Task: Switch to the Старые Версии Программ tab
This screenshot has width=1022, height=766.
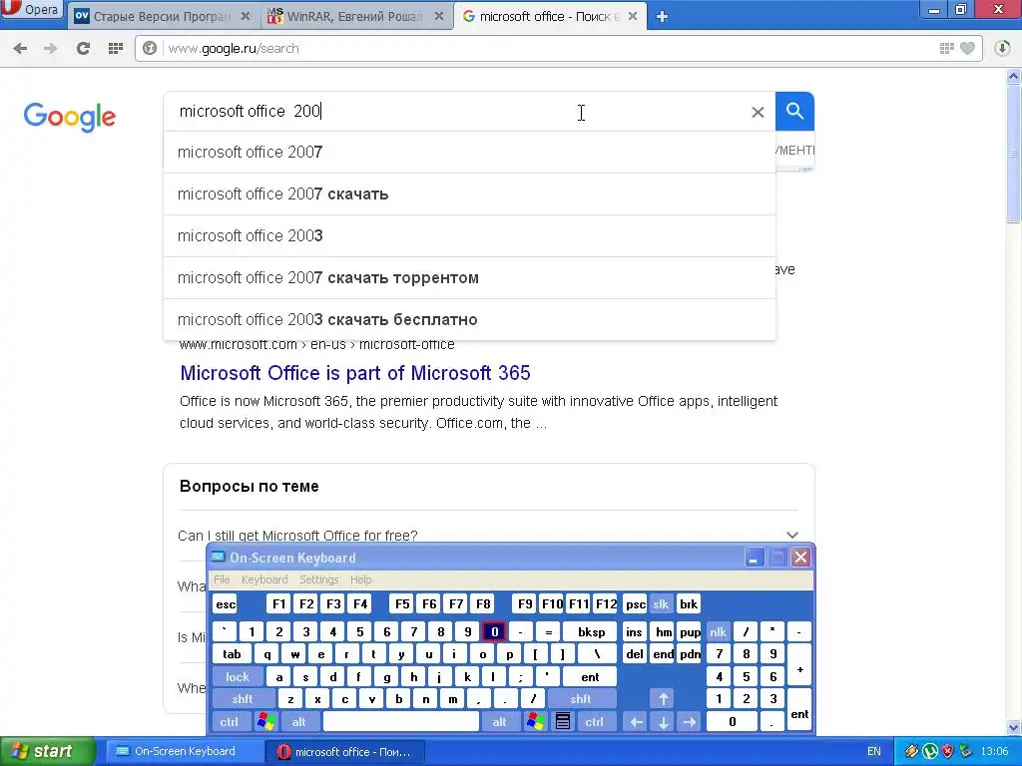Action: [163, 16]
